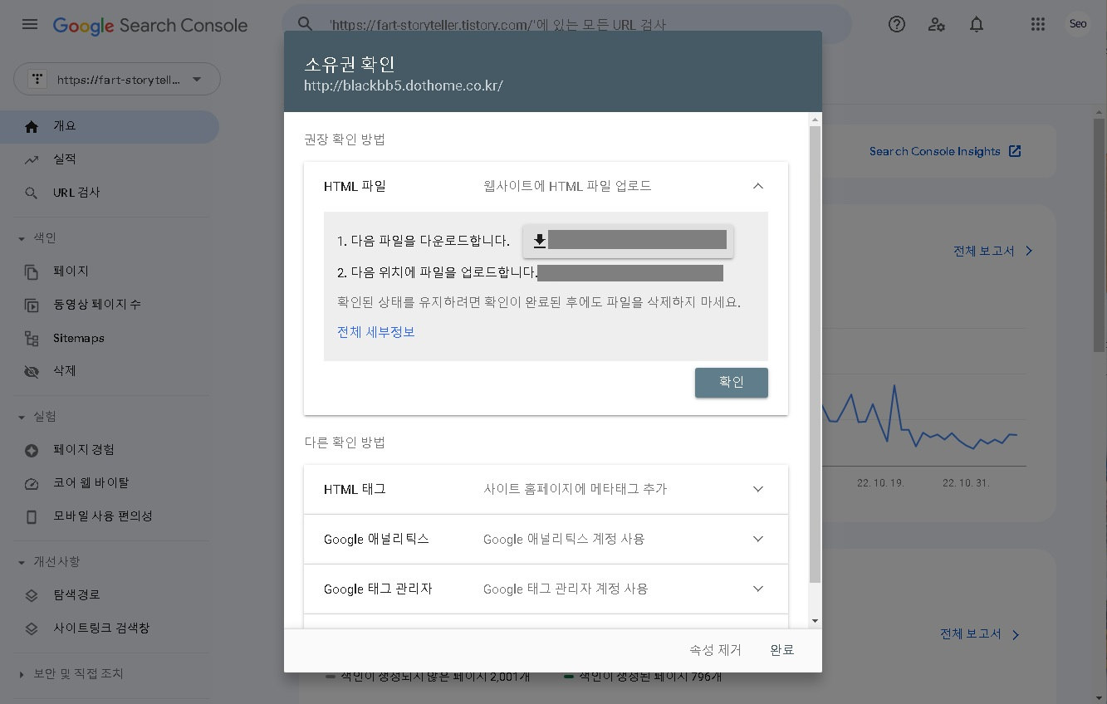Click the 속성 제거 button
The height and width of the screenshot is (704, 1107).
pyautogui.click(x=715, y=650)
